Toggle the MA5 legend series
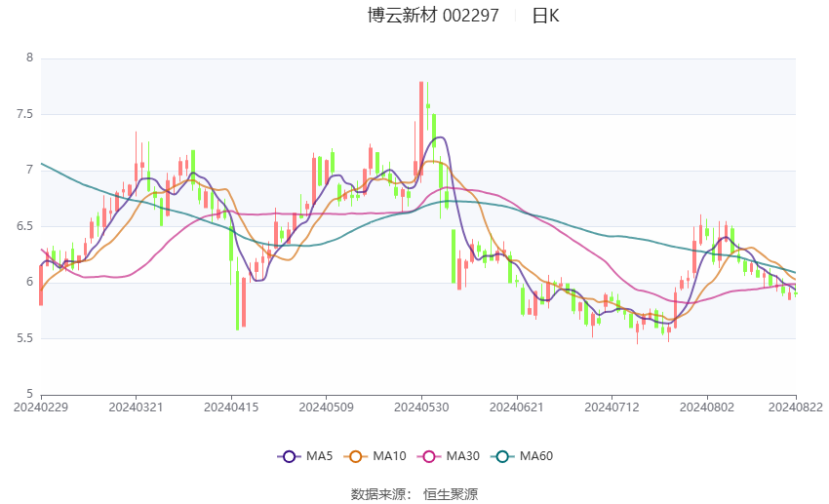Viewport: 829px width, 504px height. pos(305,456)
